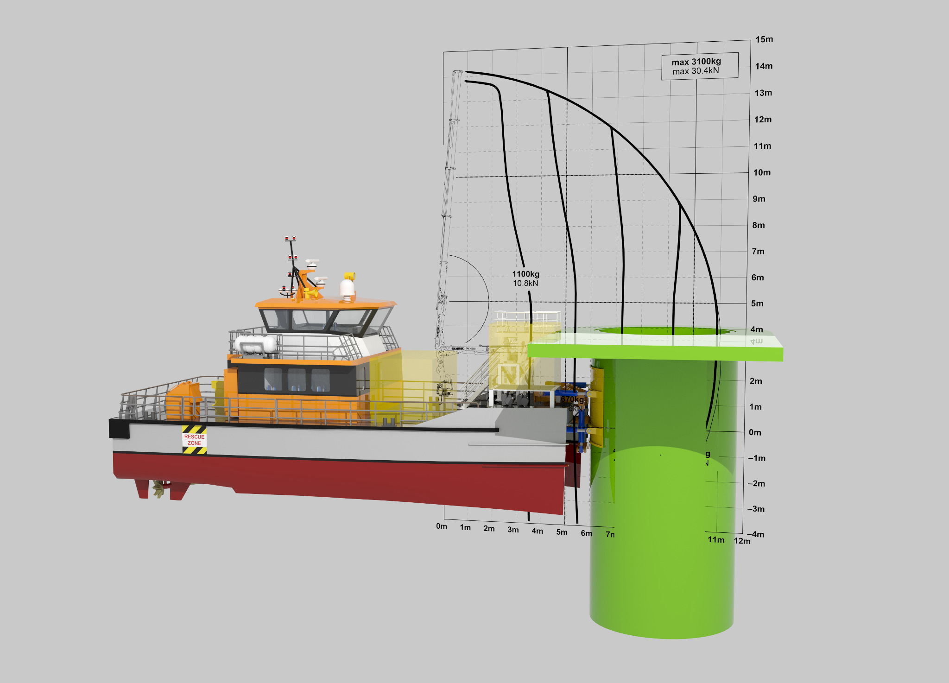
Task: Click the "max 3100kg" label
Action: [696, 62]
